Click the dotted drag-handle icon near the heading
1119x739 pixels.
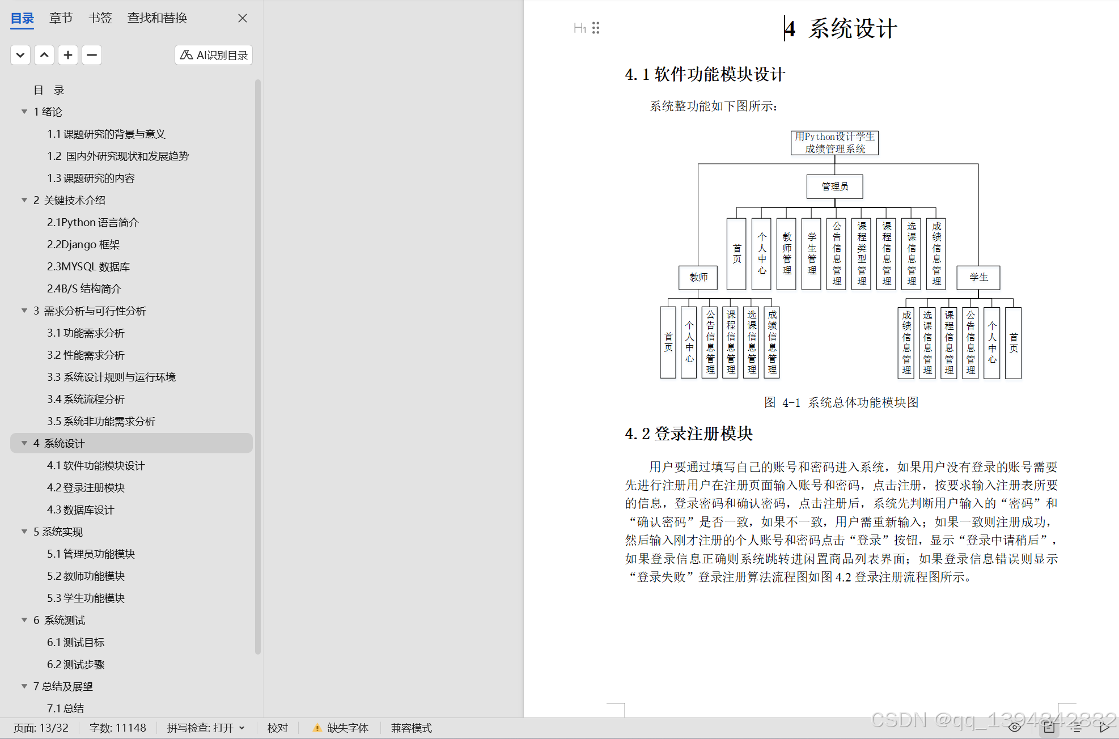[x=595, y=28]
